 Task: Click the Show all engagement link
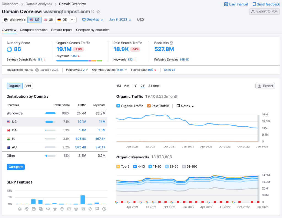click(x=169, y=70)
